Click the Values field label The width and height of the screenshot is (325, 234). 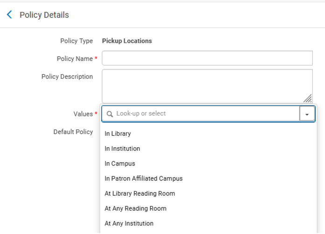tap(83, 114)
